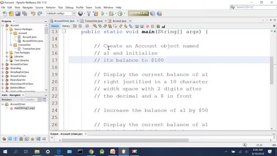
Task: Collapse main method fold at line 13
Action: 64,31
